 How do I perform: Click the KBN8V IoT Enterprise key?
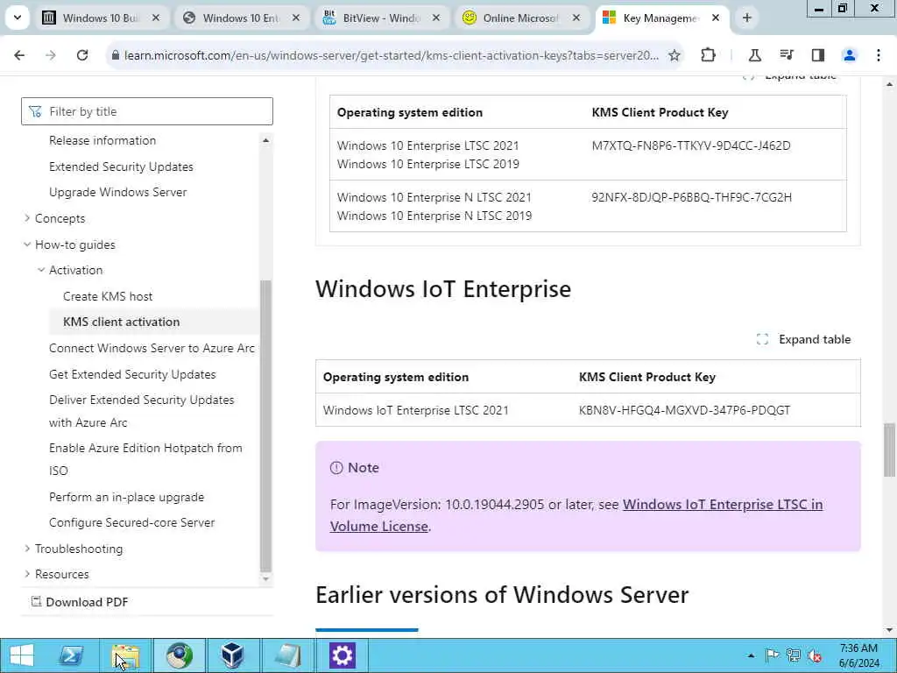click(684, 410)
